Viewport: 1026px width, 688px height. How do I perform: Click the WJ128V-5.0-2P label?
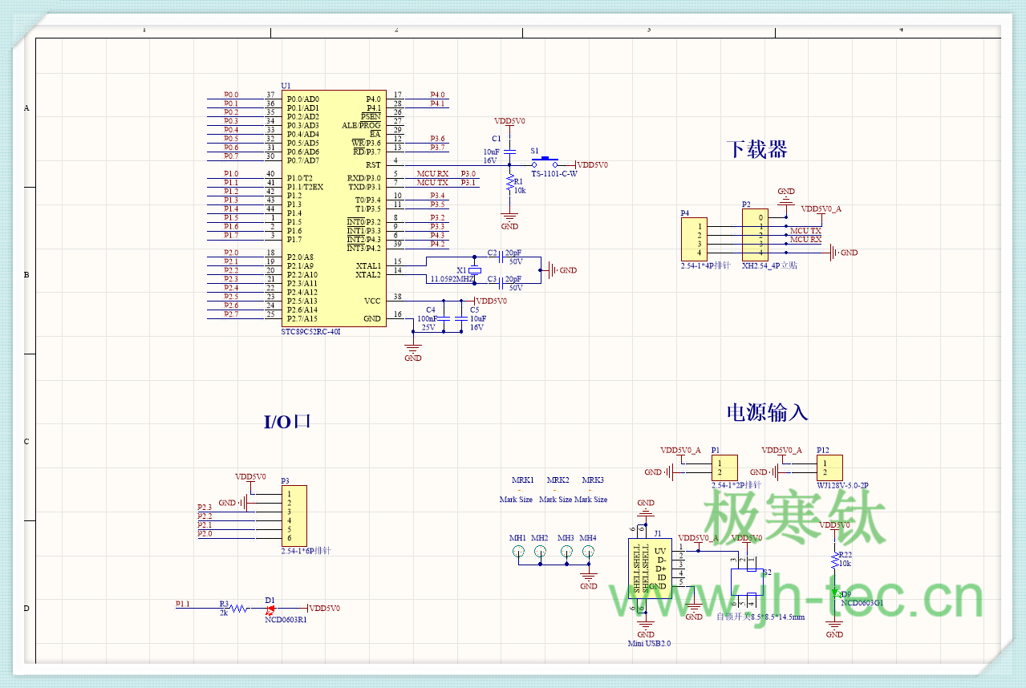click(x=842, y=486)
